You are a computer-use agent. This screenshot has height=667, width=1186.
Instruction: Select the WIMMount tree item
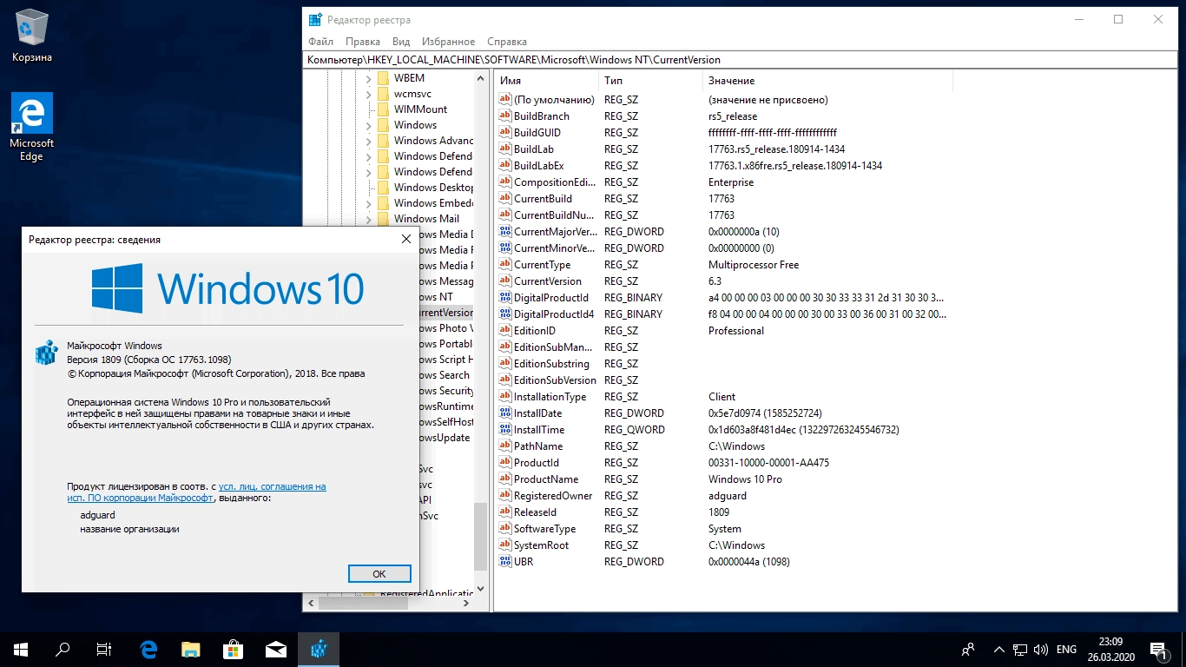coord(420,109)
